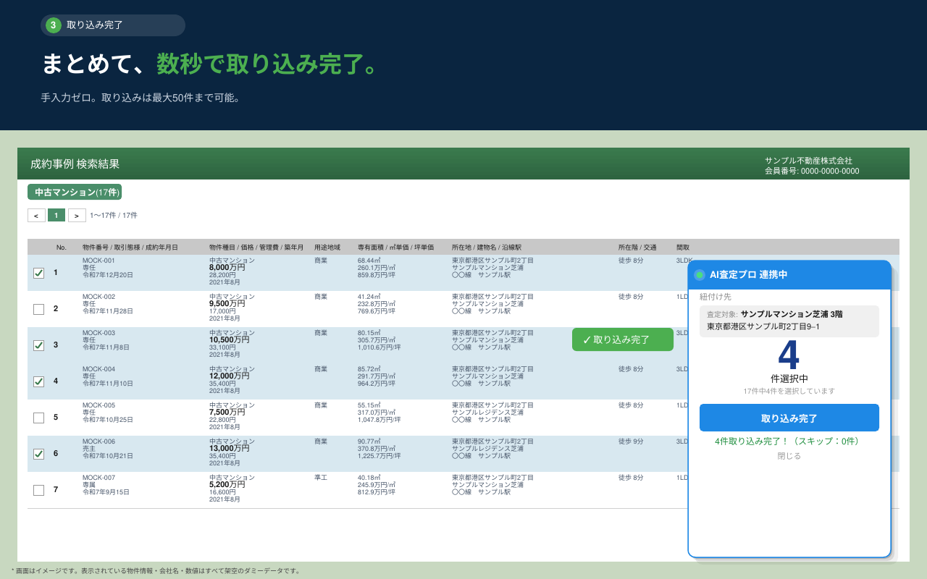Viewport: 927px width, 579px height.
Task: Click the step 3 number badge
Action: pos(54,25)
